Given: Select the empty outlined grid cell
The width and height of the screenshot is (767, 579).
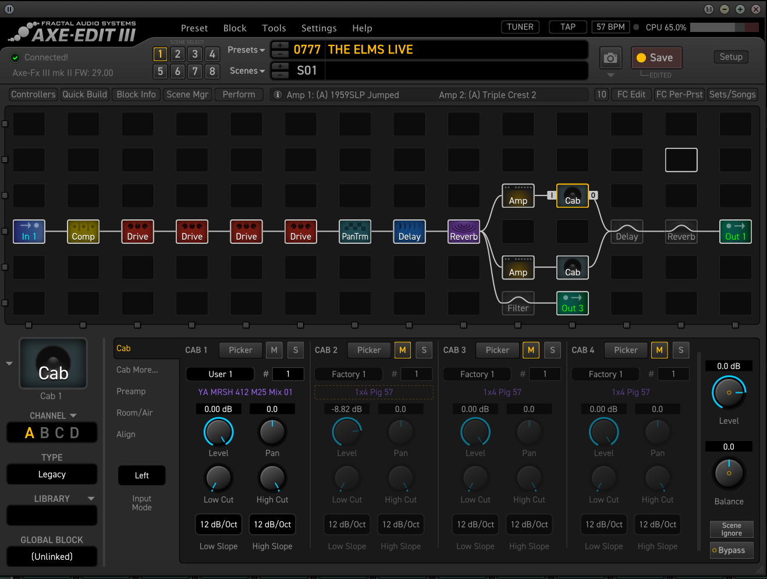Looking at the screenshot, I should pyautogui.click(x=681, y=160).
